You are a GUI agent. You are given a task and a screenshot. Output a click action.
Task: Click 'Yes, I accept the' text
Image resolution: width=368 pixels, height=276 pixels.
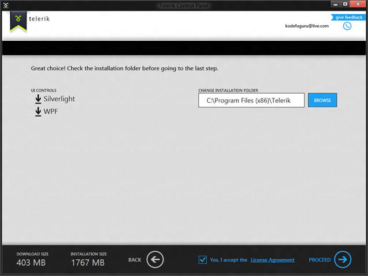click(x=229, y=260)
